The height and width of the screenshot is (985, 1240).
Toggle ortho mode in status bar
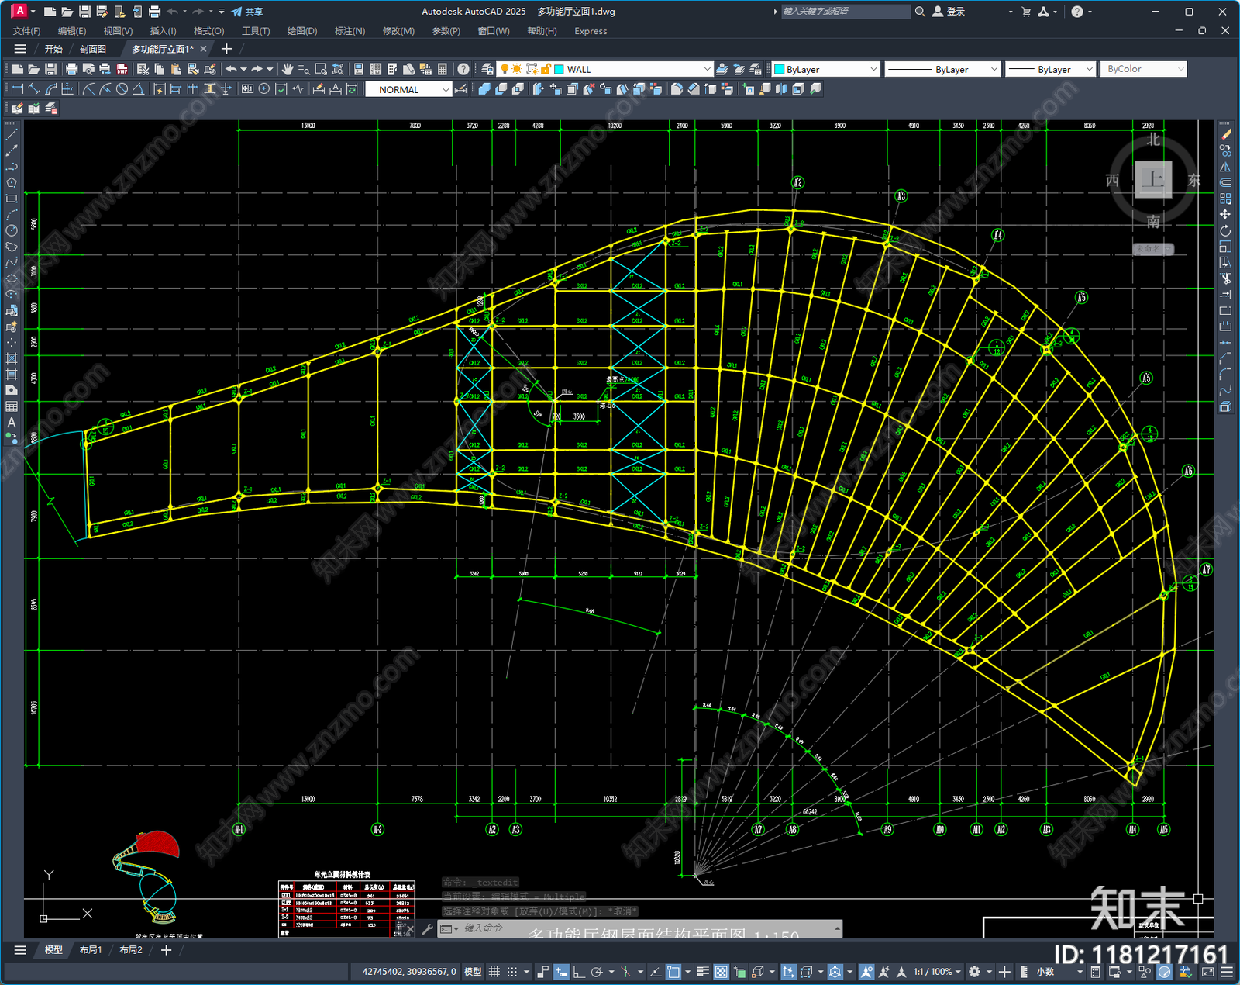[578, 972]
